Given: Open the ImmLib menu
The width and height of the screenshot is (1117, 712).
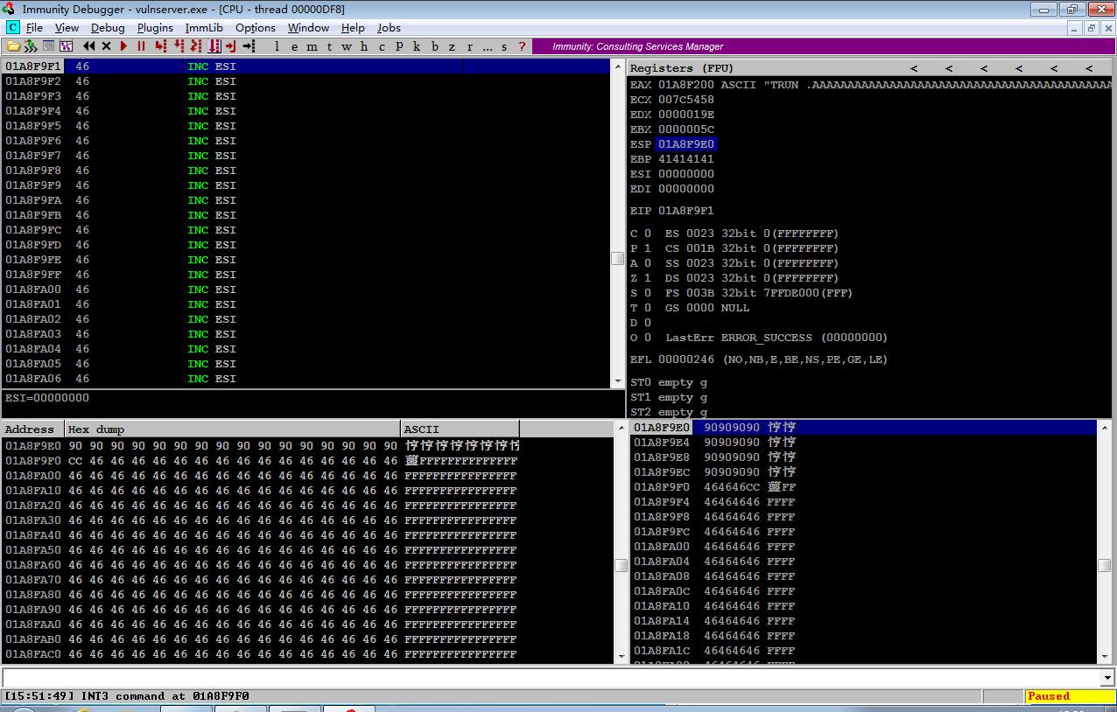Looking at the screenshot, I should (x=204, y=28).
